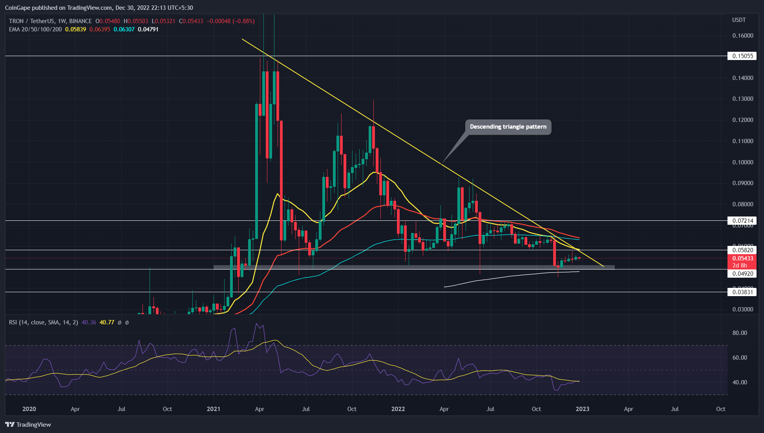Screen dimensions: 764x433
Task: Click the white EMA value 0.04791
Action: pos(148,29)
